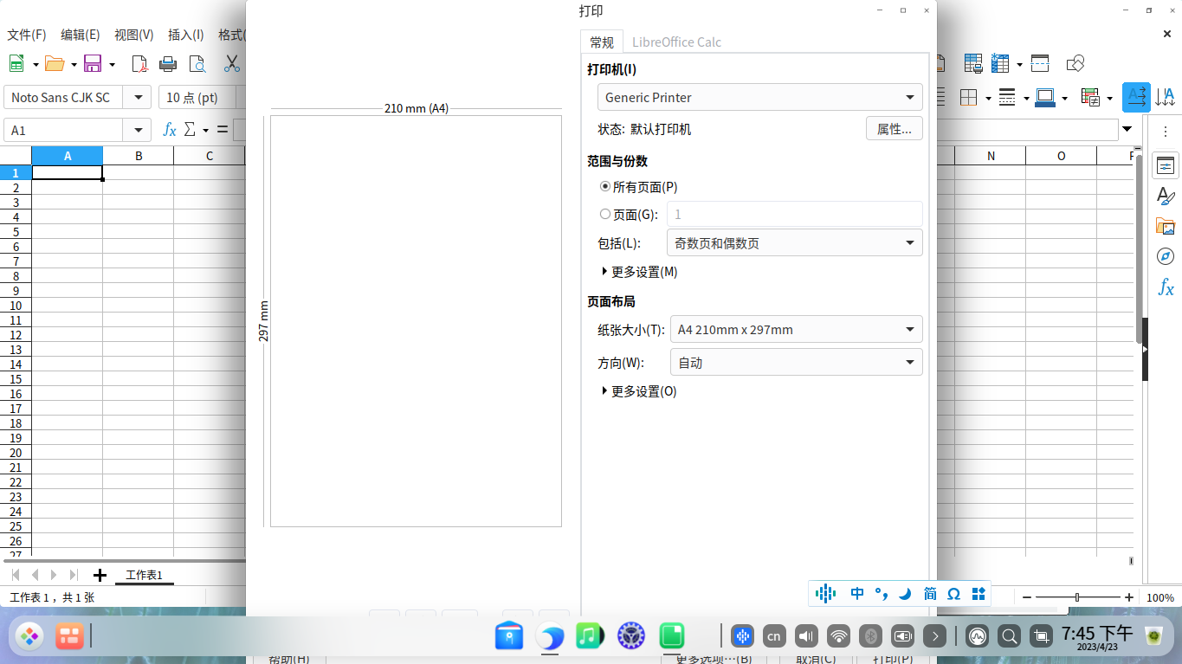Image resolution: width=1182 pixels, height=664 pixels.
Task: Click the 100% zoom level text
Action: tap(1160, 597)
